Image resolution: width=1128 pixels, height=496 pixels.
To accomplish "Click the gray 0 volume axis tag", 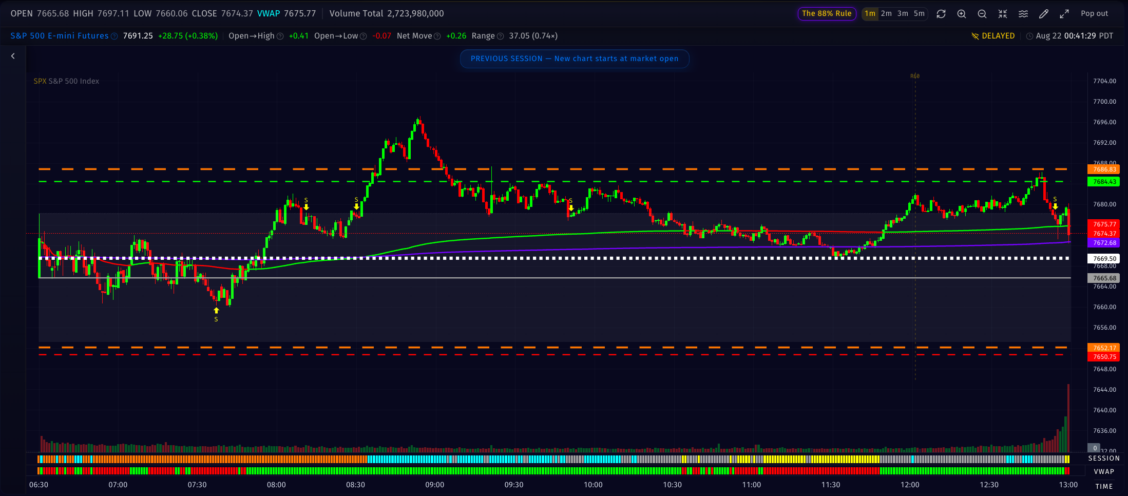I will click(x=1094, y=448).
